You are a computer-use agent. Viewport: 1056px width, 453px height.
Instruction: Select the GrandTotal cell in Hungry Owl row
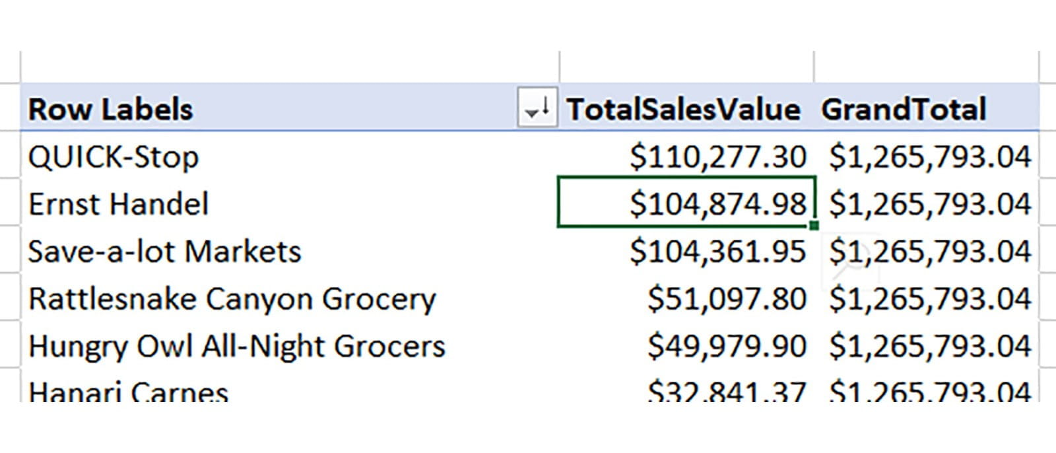point(930,347)
